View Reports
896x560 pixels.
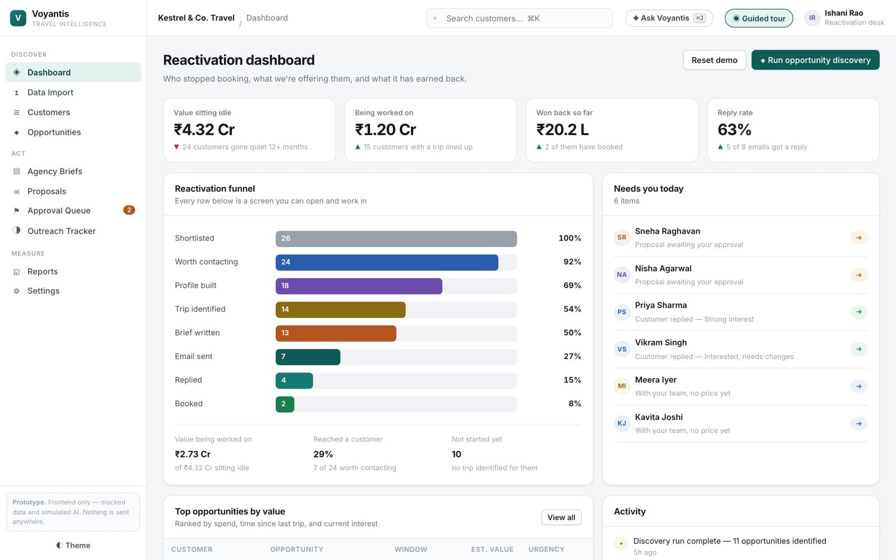click(73, 272)
